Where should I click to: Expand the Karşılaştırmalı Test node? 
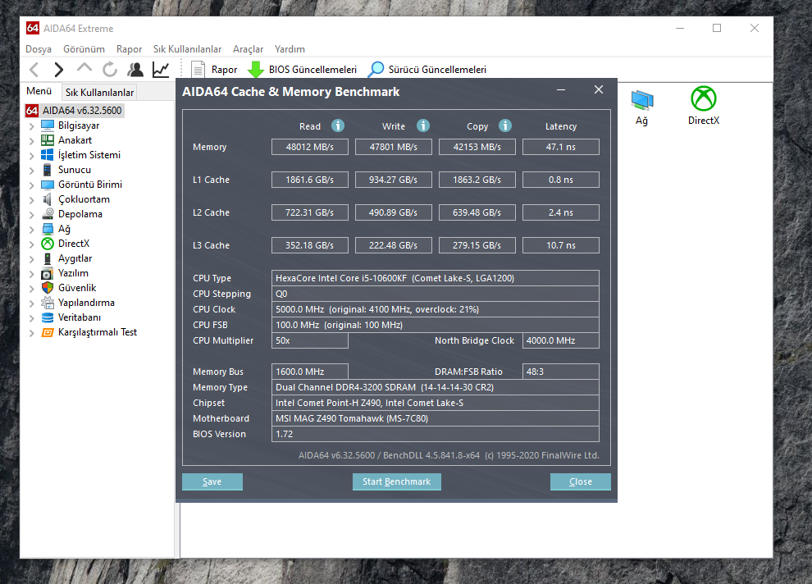pyautogui.click(x=32, y=332)
